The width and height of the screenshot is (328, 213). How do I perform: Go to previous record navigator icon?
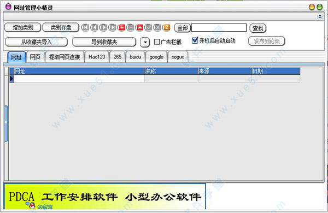click(x=94, y=28)
